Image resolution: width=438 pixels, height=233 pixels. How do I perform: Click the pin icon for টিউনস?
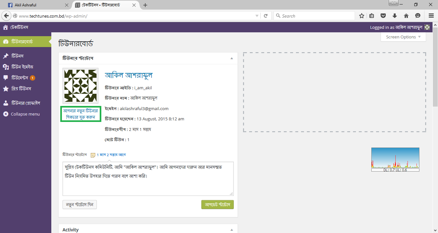pos(6,56)
